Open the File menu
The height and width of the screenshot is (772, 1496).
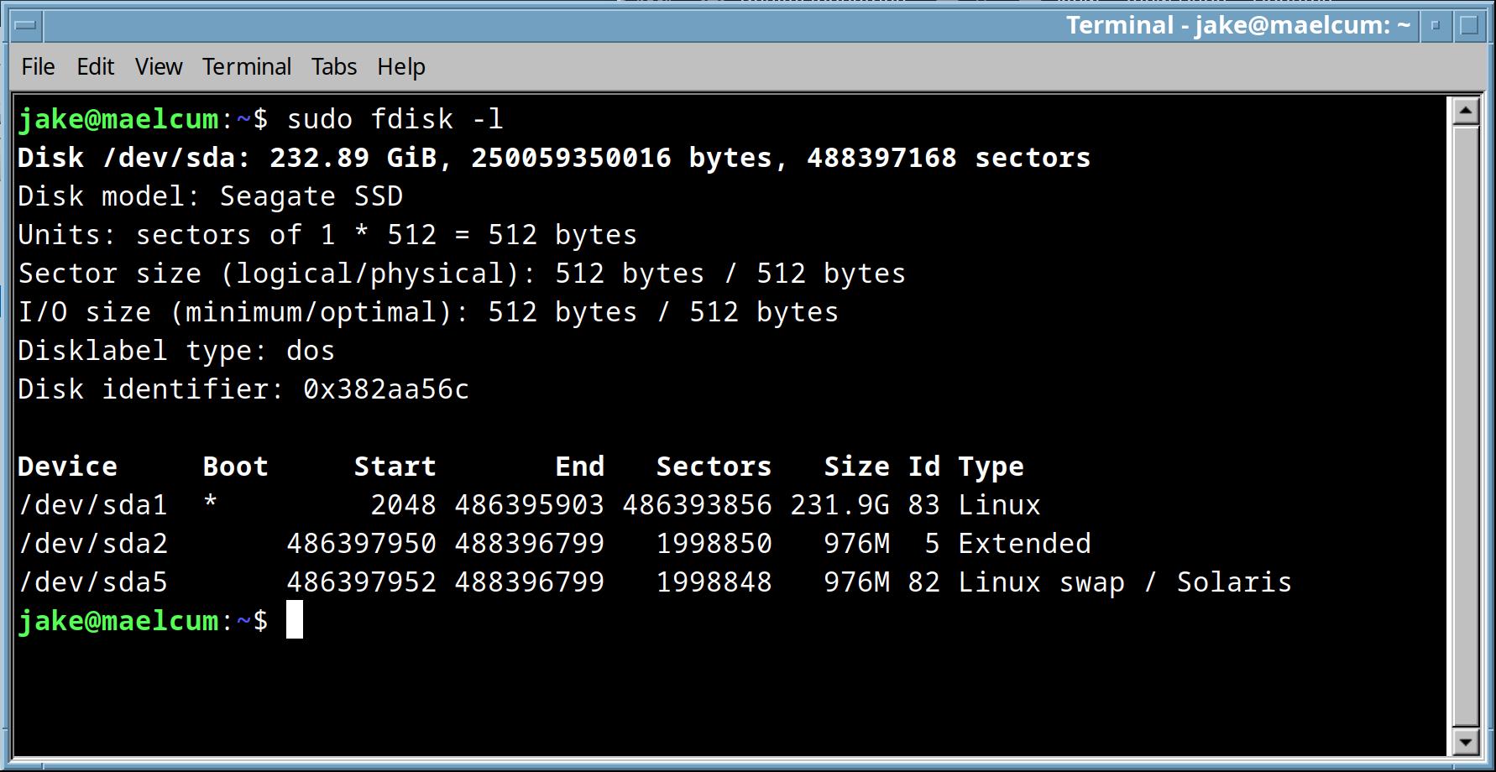pyautogui.click(x=38, y=67)
